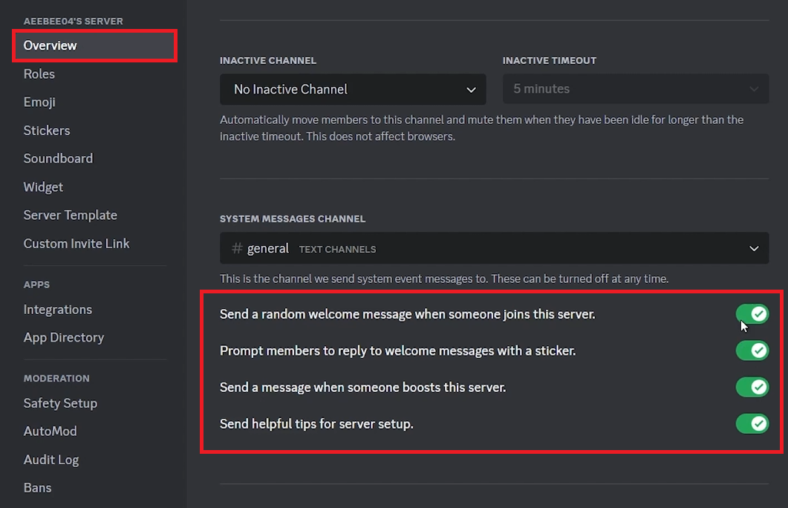Go to Safety Setup under Moderation
This screenshot has width=788, height=508.
(x=60, y=403)
